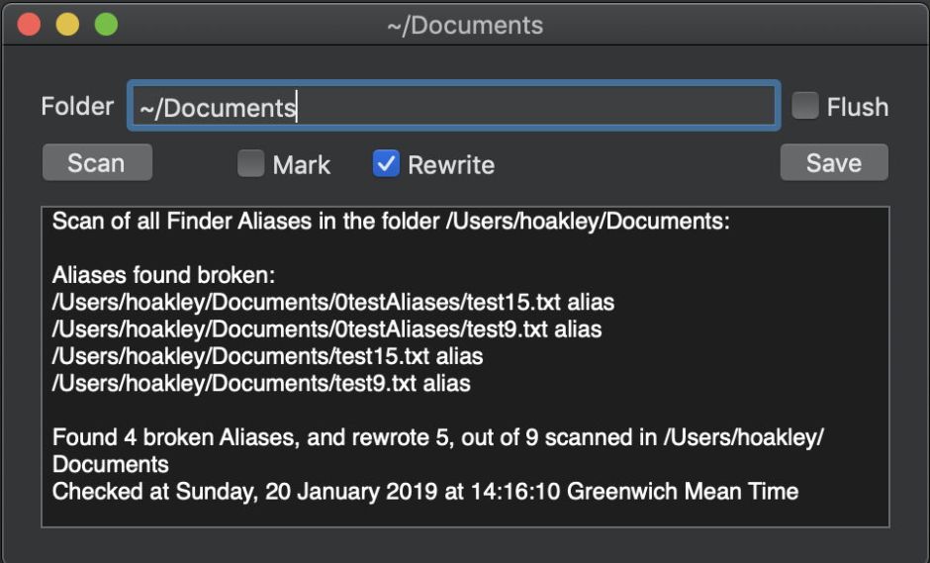Image resolution: width=930 pixels, height=563 pixels.
Task: Click the green zoom window button
Action: tap(105, 25)
